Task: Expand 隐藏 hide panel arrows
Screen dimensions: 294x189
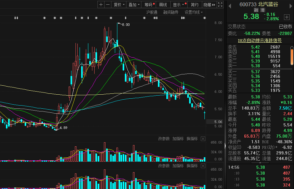Action: [209, 5]
